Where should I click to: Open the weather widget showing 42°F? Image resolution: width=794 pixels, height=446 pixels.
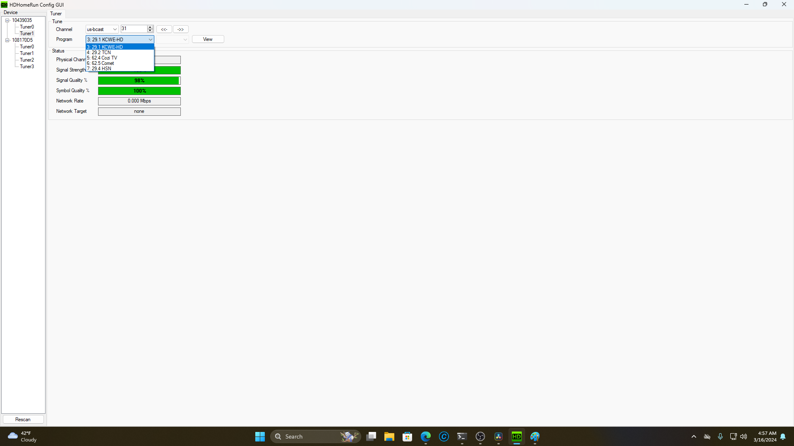click(23, 436)
